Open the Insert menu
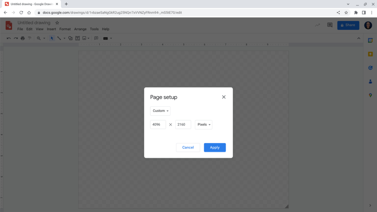 tap(51, 29)
